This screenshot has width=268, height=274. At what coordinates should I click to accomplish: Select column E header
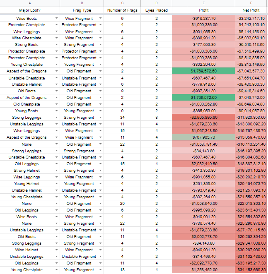[x=204, y=3]
